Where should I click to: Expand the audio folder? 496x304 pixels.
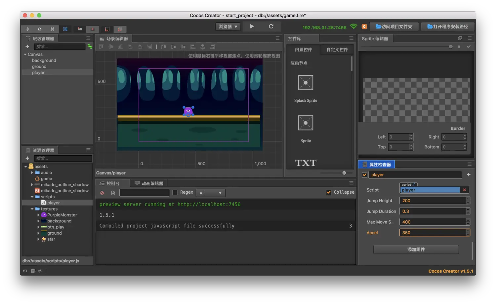point(32,172)
